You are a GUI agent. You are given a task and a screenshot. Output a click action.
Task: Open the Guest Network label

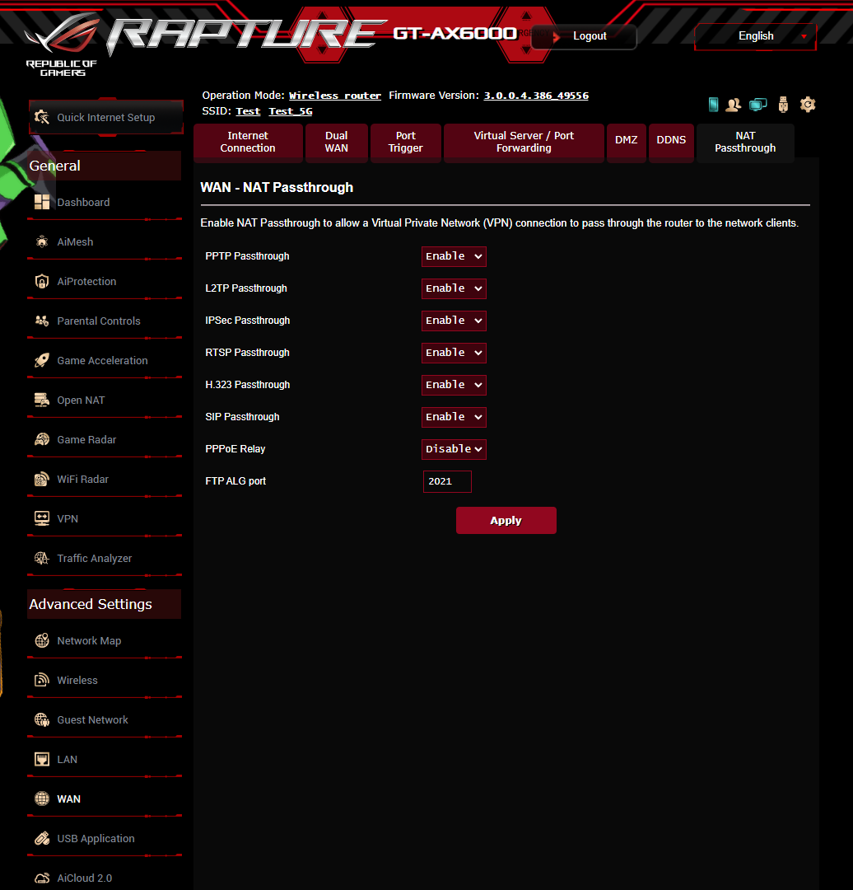point(92,719)
